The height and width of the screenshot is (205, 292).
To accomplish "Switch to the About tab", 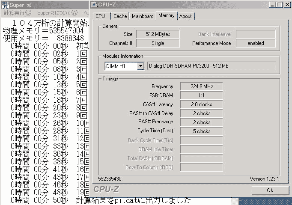I will [185, 16].
